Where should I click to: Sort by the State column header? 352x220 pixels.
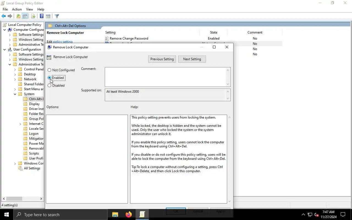[x=214, y=32]
